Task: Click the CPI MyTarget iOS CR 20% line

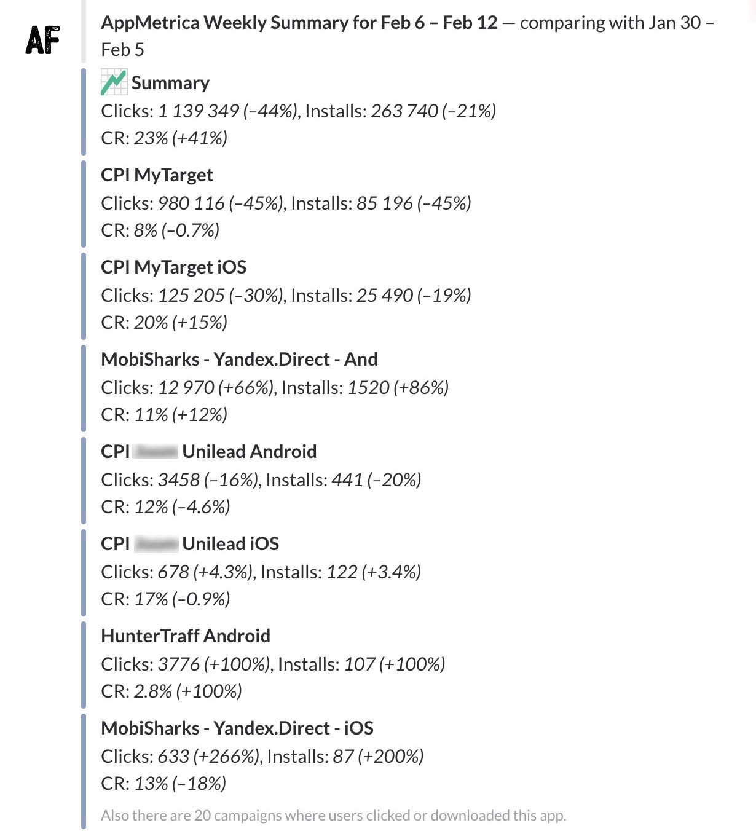Action: click(x=164, y=323)
